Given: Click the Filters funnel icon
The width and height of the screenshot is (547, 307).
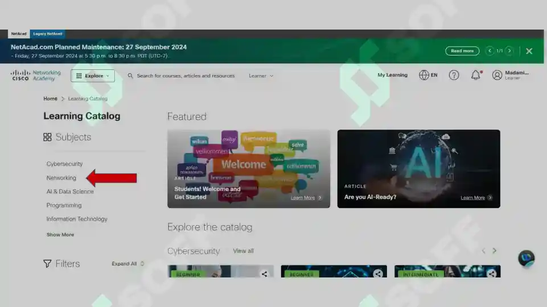Looking at the screenshot, I should pos(47,264).
